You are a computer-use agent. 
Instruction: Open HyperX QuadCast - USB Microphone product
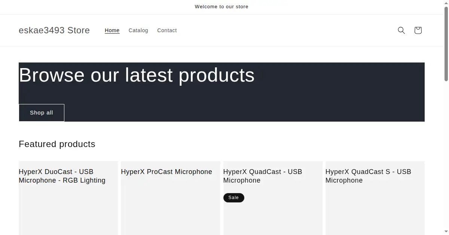click(263, 176)
